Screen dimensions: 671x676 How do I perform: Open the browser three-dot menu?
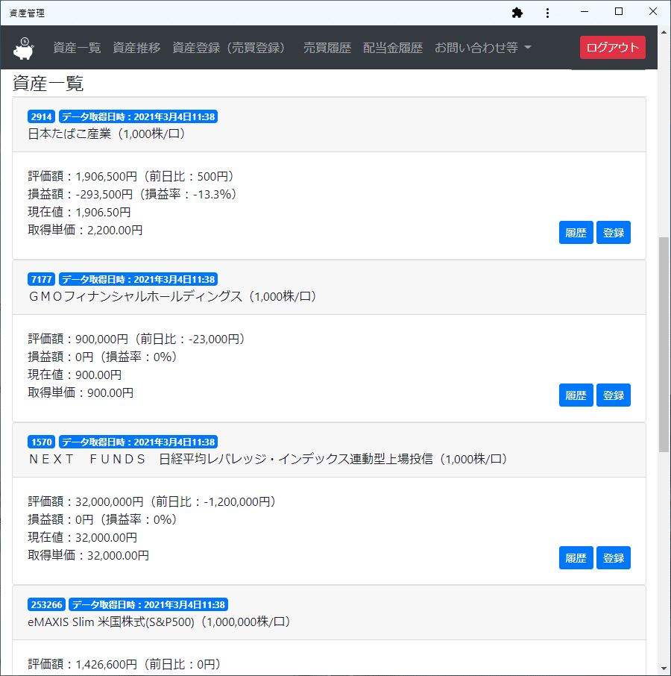pos(548,13)
